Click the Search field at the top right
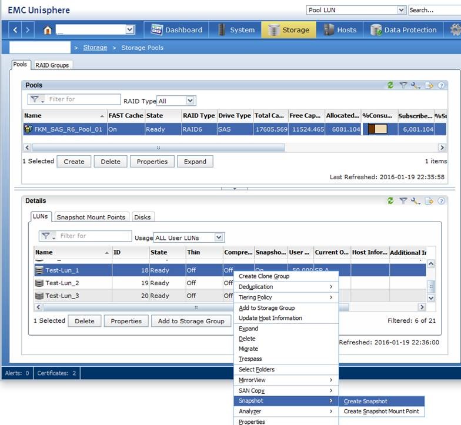This screenshot has width=461, height=425. [x=435, y=10]
